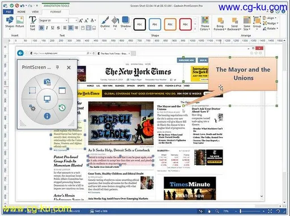Open the Align dropdown
The image size is (290, 216).
pos(270,18)
